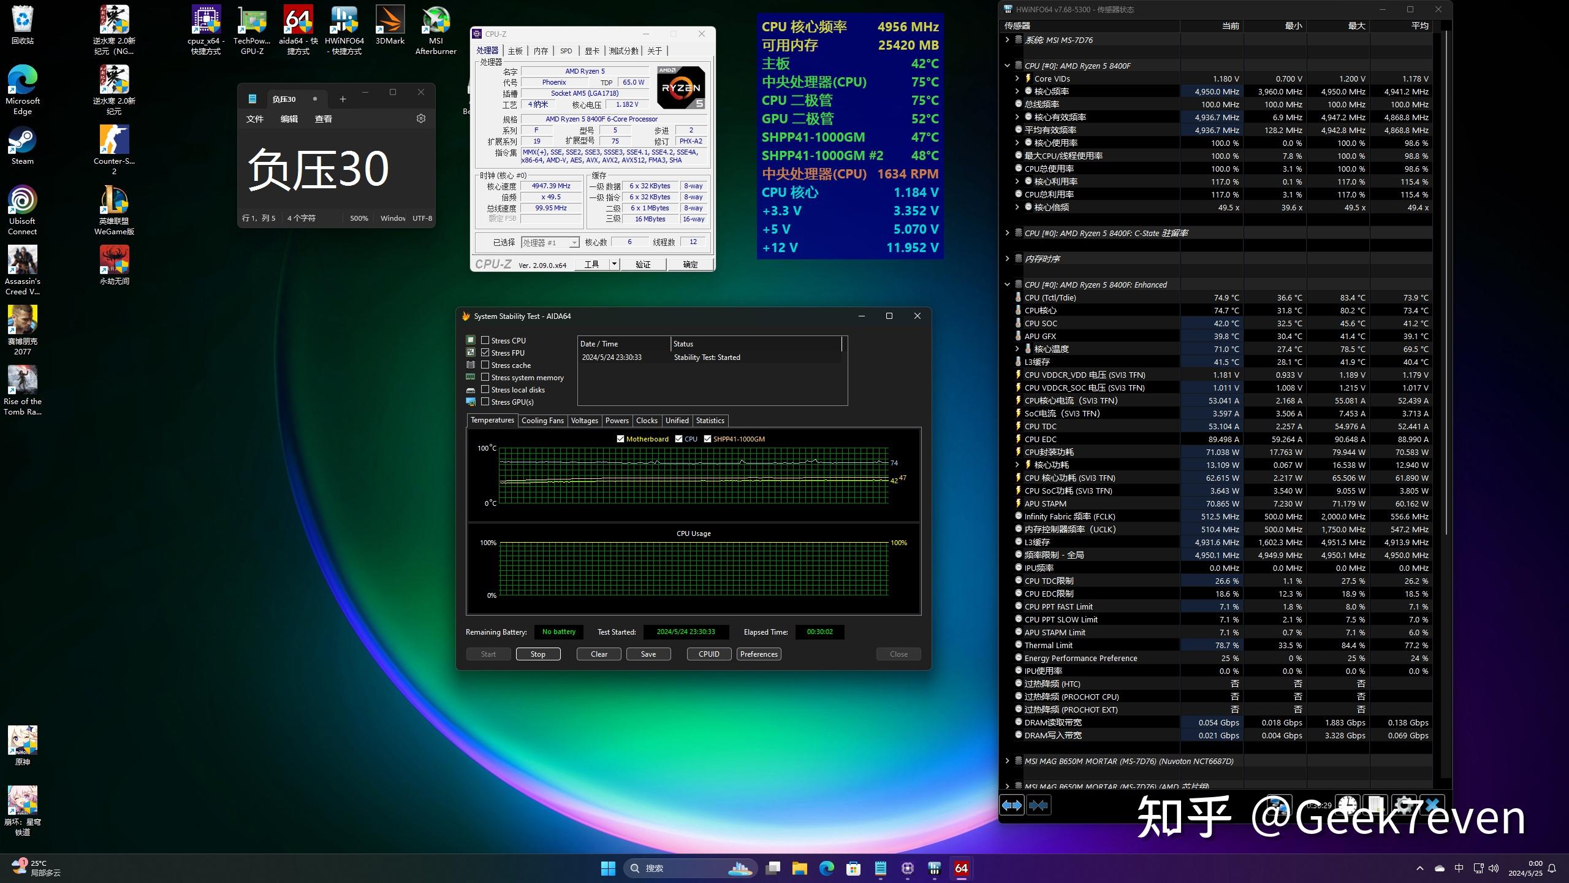Enable the Stress system memory checkbox

click(485, 378)
